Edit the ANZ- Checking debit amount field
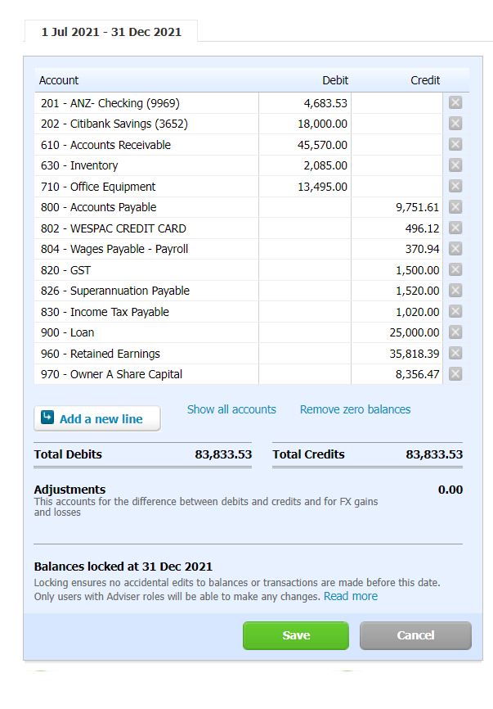Screen dimensions: 493x709 (x=305, y=103)
